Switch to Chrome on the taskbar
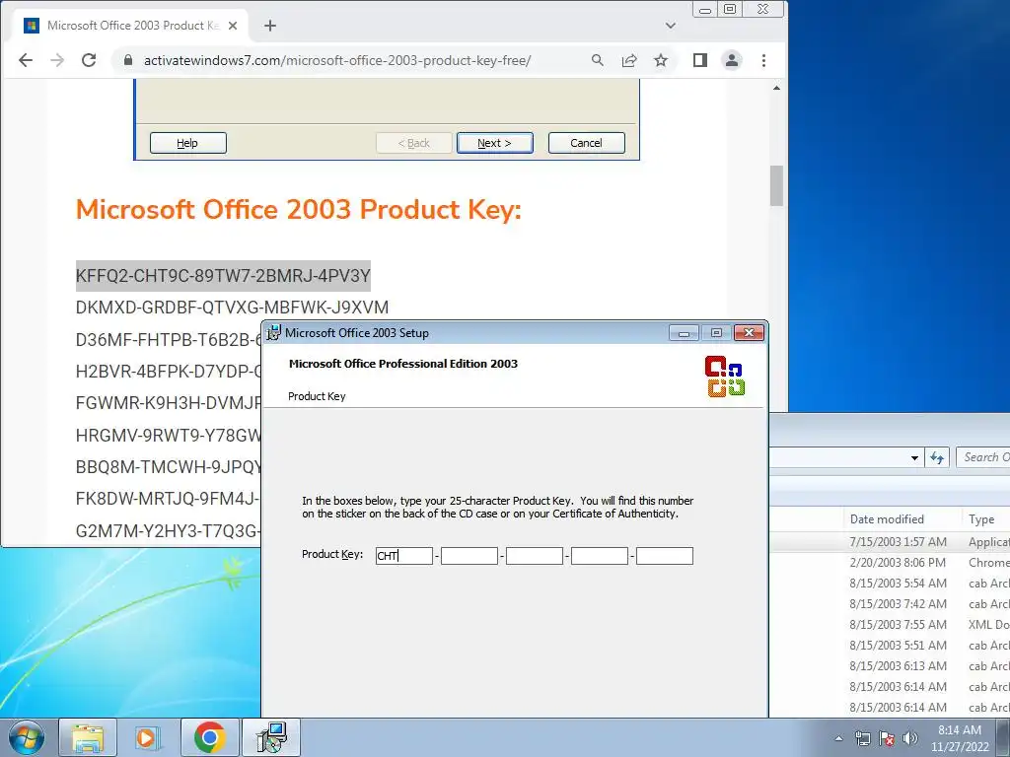Screen dimensions: 1010x757 (209, 737)
